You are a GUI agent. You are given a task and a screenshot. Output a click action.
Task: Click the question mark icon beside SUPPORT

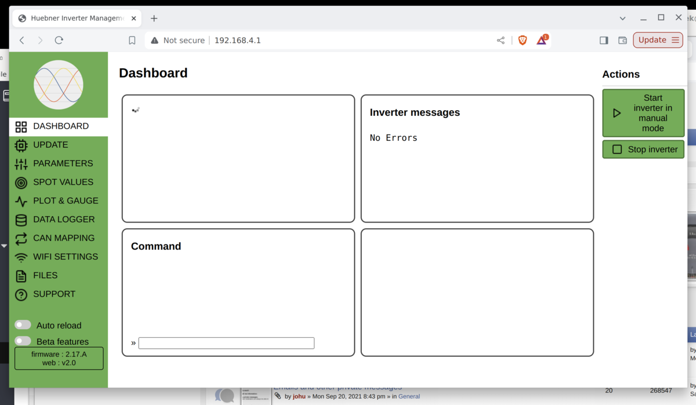tap(21, 294)
